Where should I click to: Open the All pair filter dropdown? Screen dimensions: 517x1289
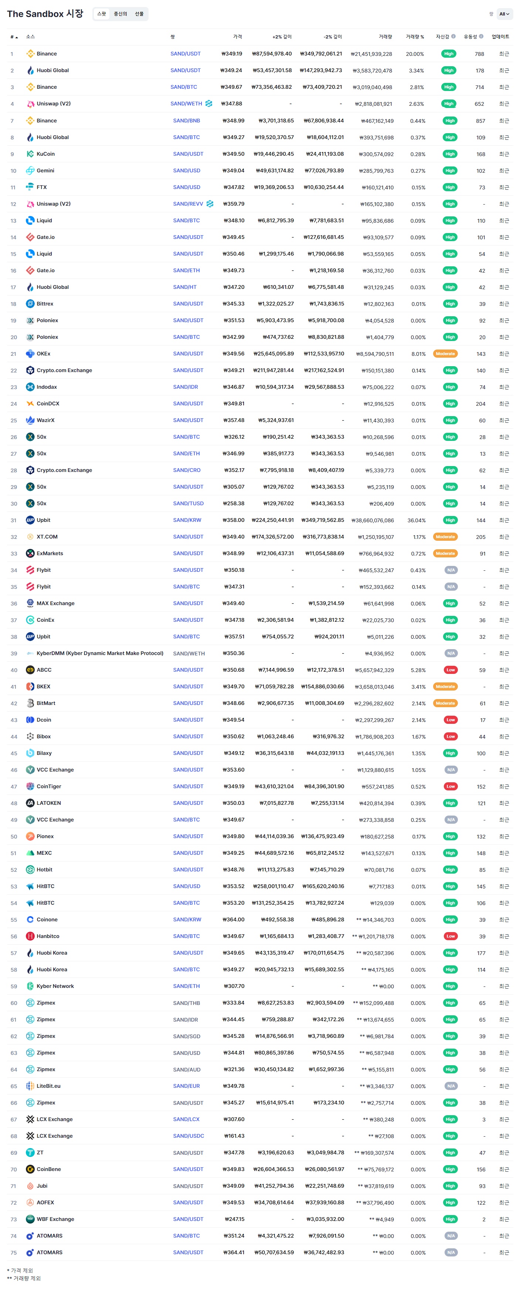point(504,14)
